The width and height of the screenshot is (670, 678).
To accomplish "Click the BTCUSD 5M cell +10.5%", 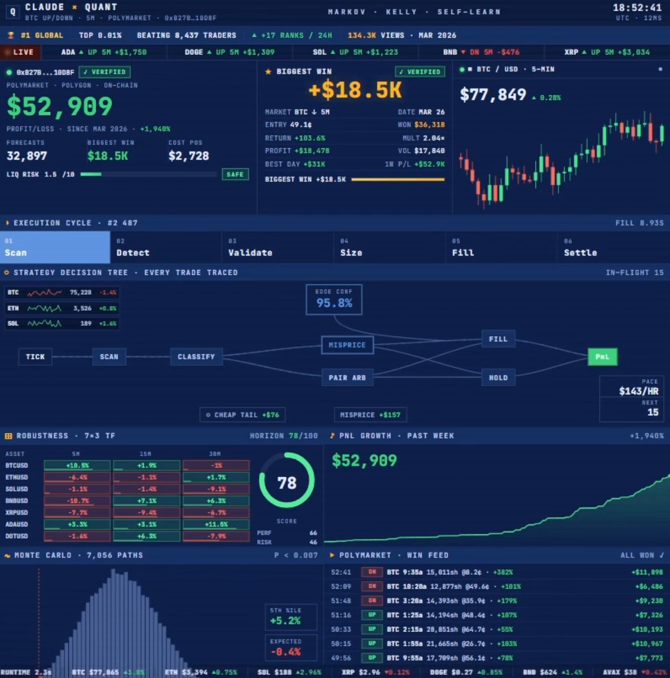I will pos(77,466).
